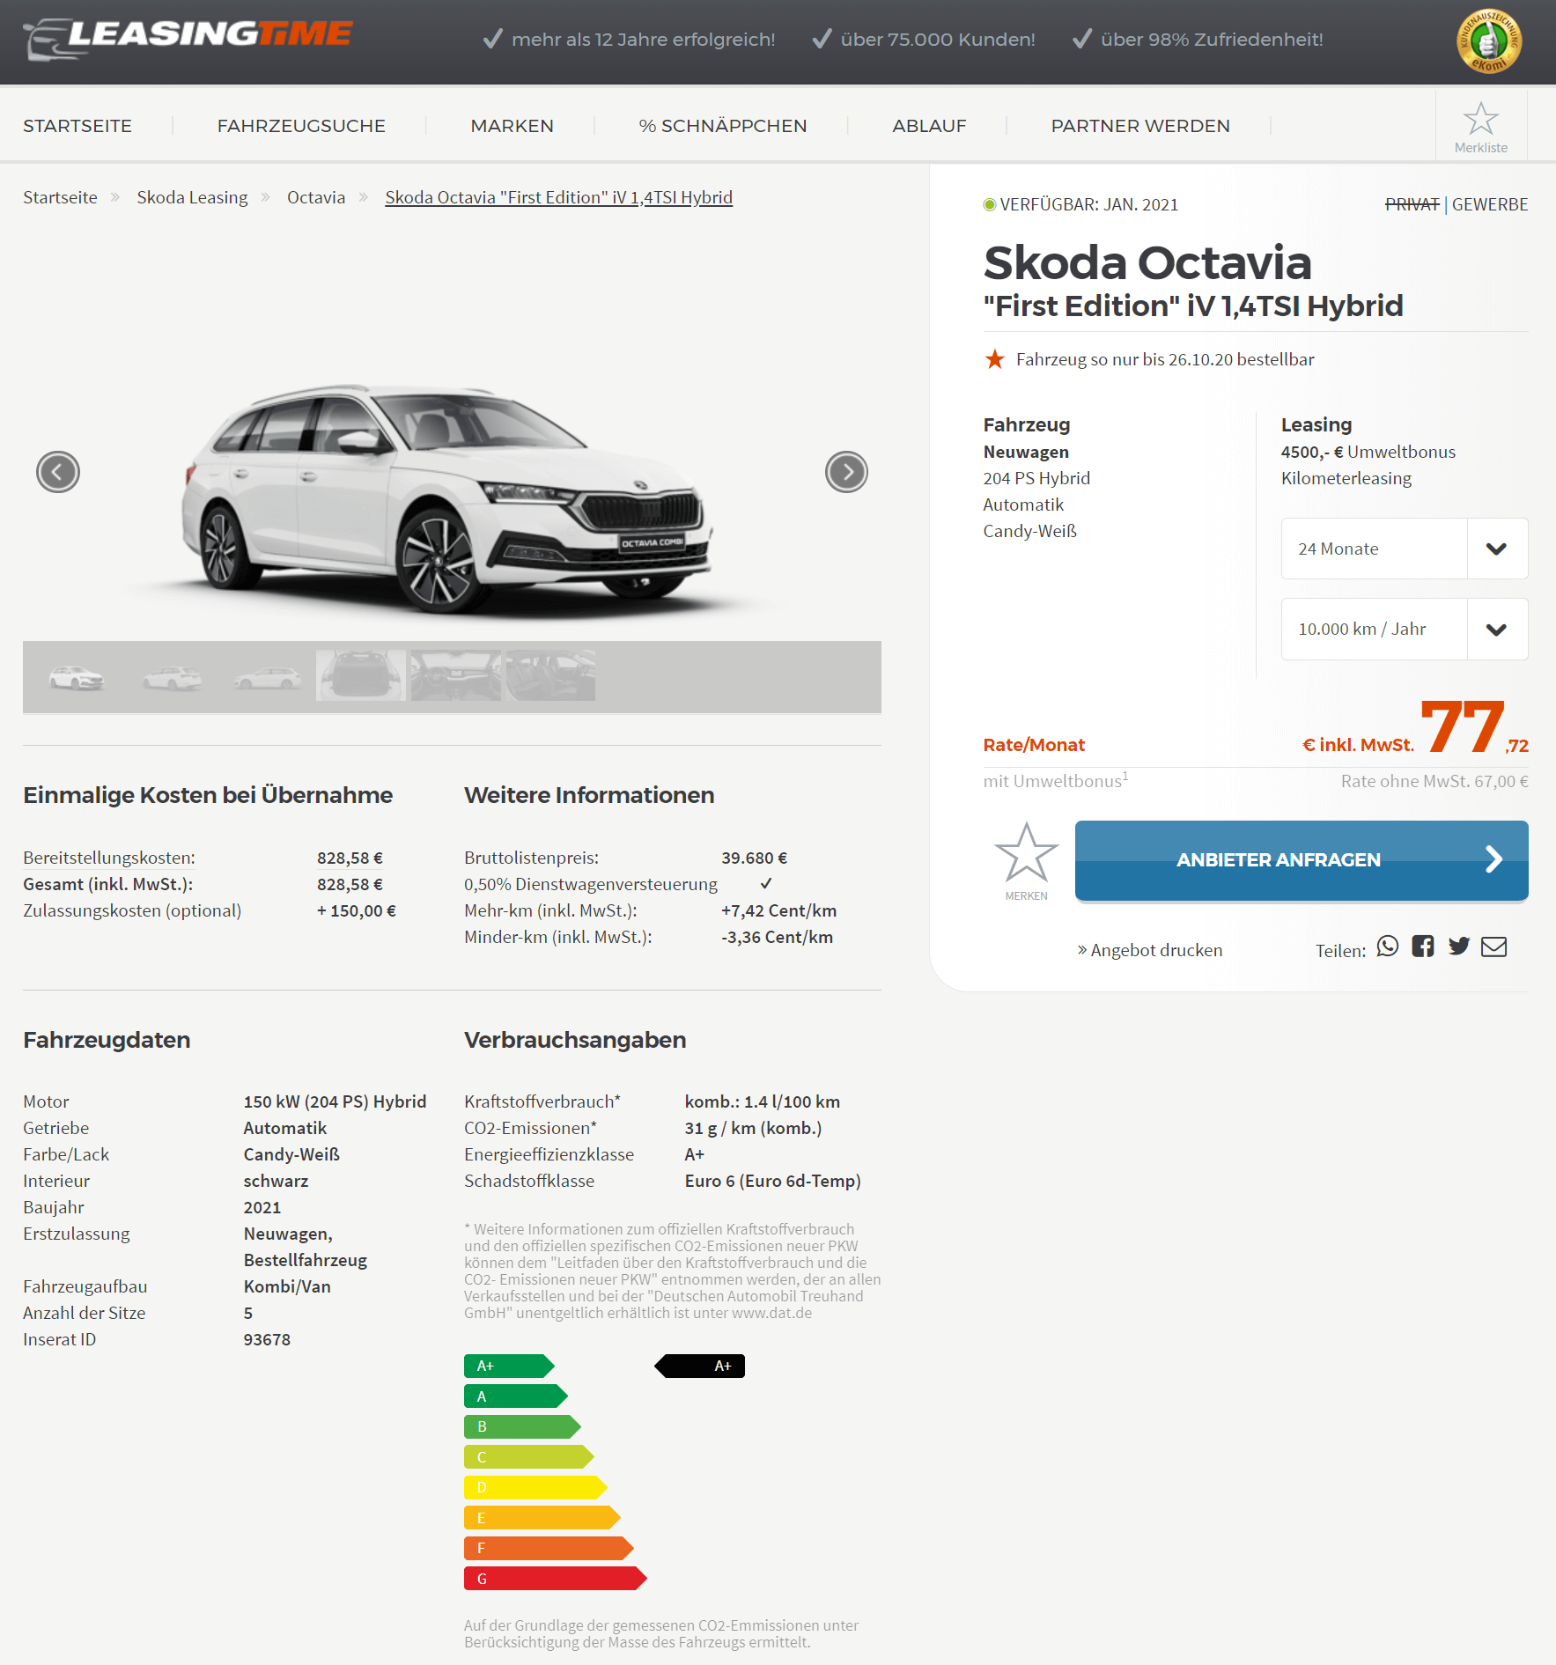This screenshot has width=1556, height=1665.
Task: Click 'über 98% Zufriedenheit!' header text
Action: coord(1211,40)
